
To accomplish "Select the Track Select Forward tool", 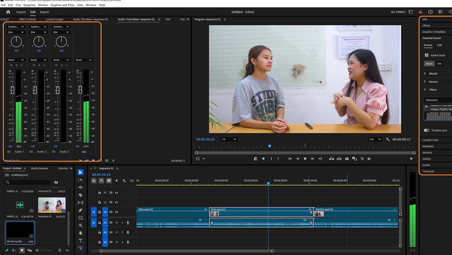I will [x=81, y=180].
